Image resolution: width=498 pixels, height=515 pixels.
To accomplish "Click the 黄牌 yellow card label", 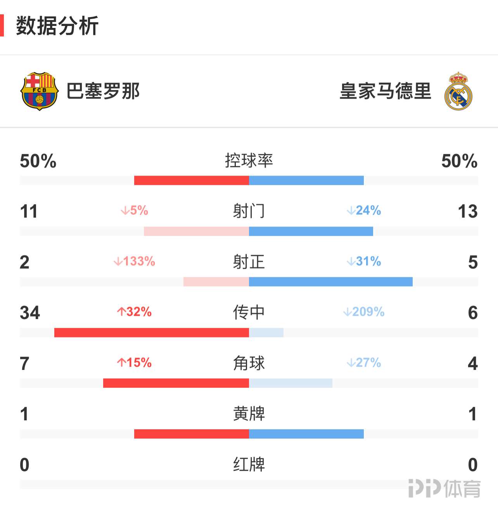I will [x=249, y=414].
